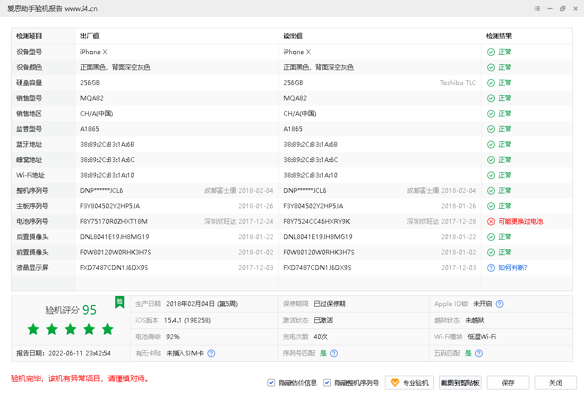Image resolution: width=584 pixels, height=398 pixels.
Task: Click 截图到剪贴板 button
Action: (x=460, y=383)
